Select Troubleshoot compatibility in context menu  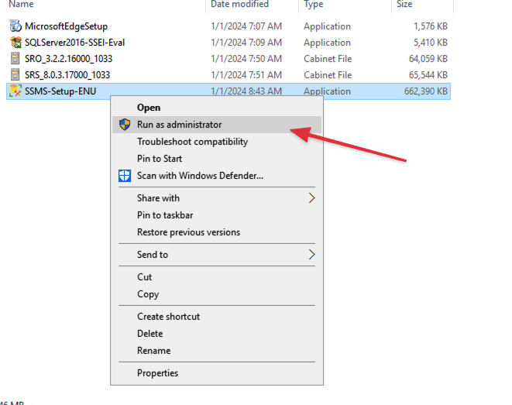coord(192,142)
